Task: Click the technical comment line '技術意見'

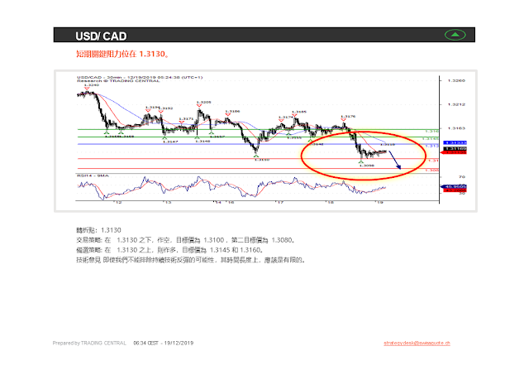Action: [x=191, y=260]
